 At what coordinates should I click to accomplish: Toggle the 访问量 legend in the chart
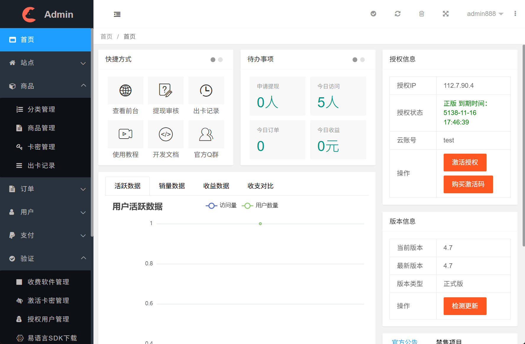click(221, 205)
